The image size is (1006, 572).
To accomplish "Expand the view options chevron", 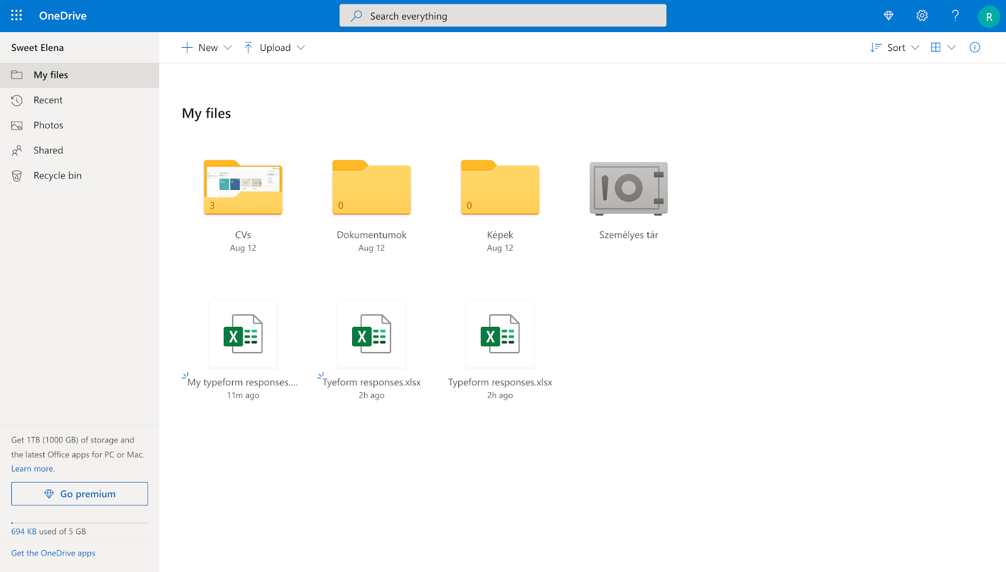I will pos(952,48).
